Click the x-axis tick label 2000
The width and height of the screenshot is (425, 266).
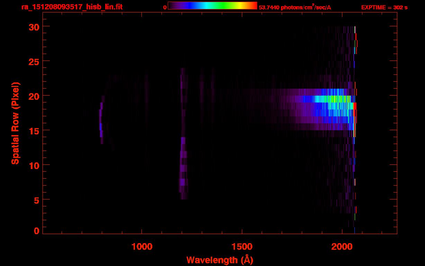(342, 246)
